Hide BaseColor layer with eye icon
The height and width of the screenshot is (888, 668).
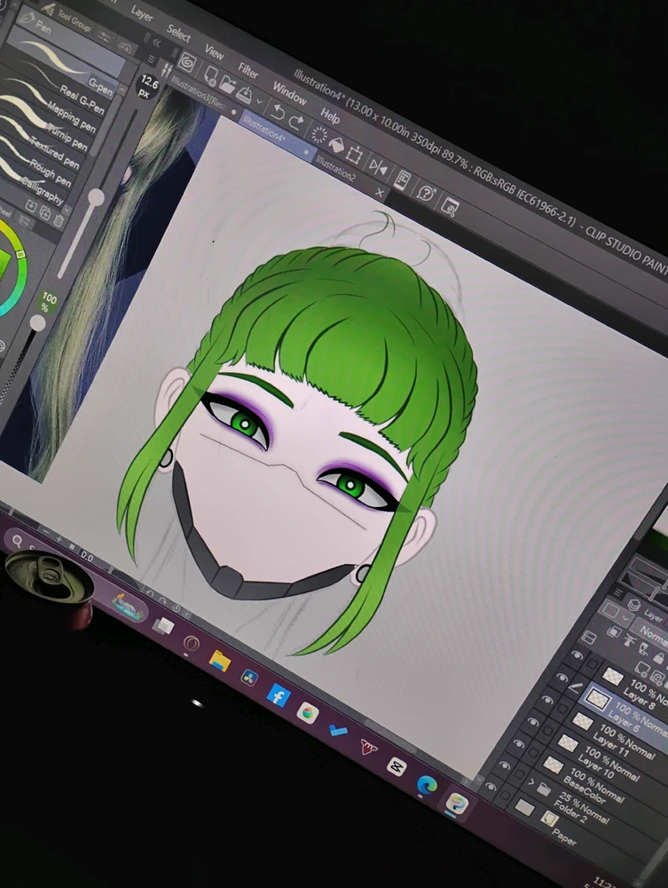[519, 744]
